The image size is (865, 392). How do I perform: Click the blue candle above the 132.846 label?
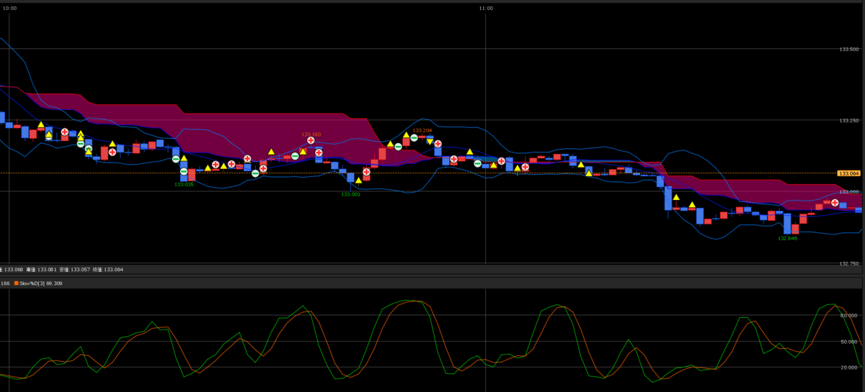[x=787, y=223]
